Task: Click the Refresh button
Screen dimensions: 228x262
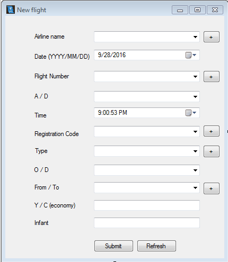Action: pyautogui.click(x=156, y=246)
